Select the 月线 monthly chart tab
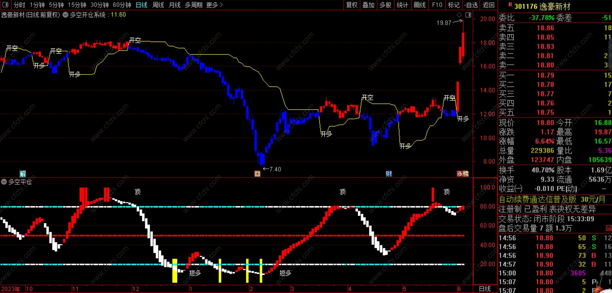This screenshot has height=293, width=612. click(x=175, y=5)
